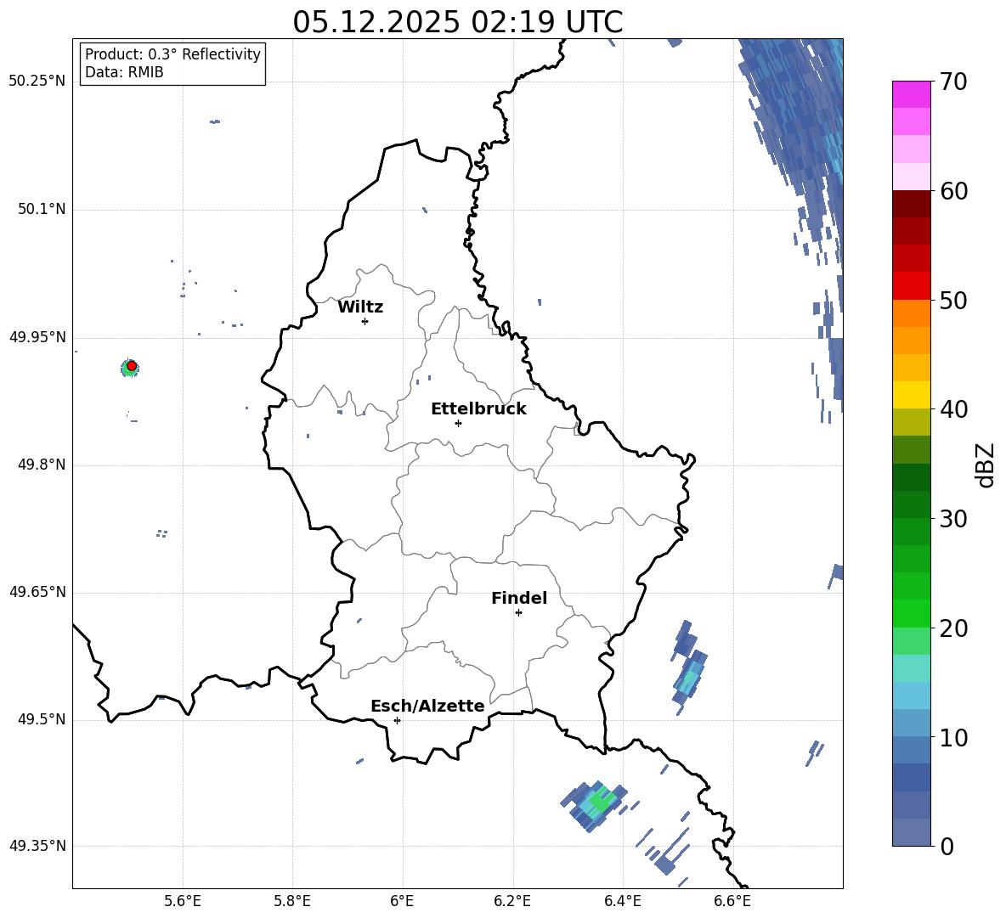Viewport: 1006px width, 918px height.
Task: Click the cross marker below Findel
Action: [518, 613]
